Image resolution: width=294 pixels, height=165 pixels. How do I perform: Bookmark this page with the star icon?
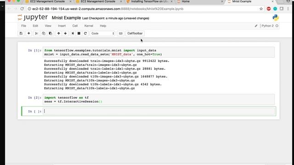tap(261, 9)
